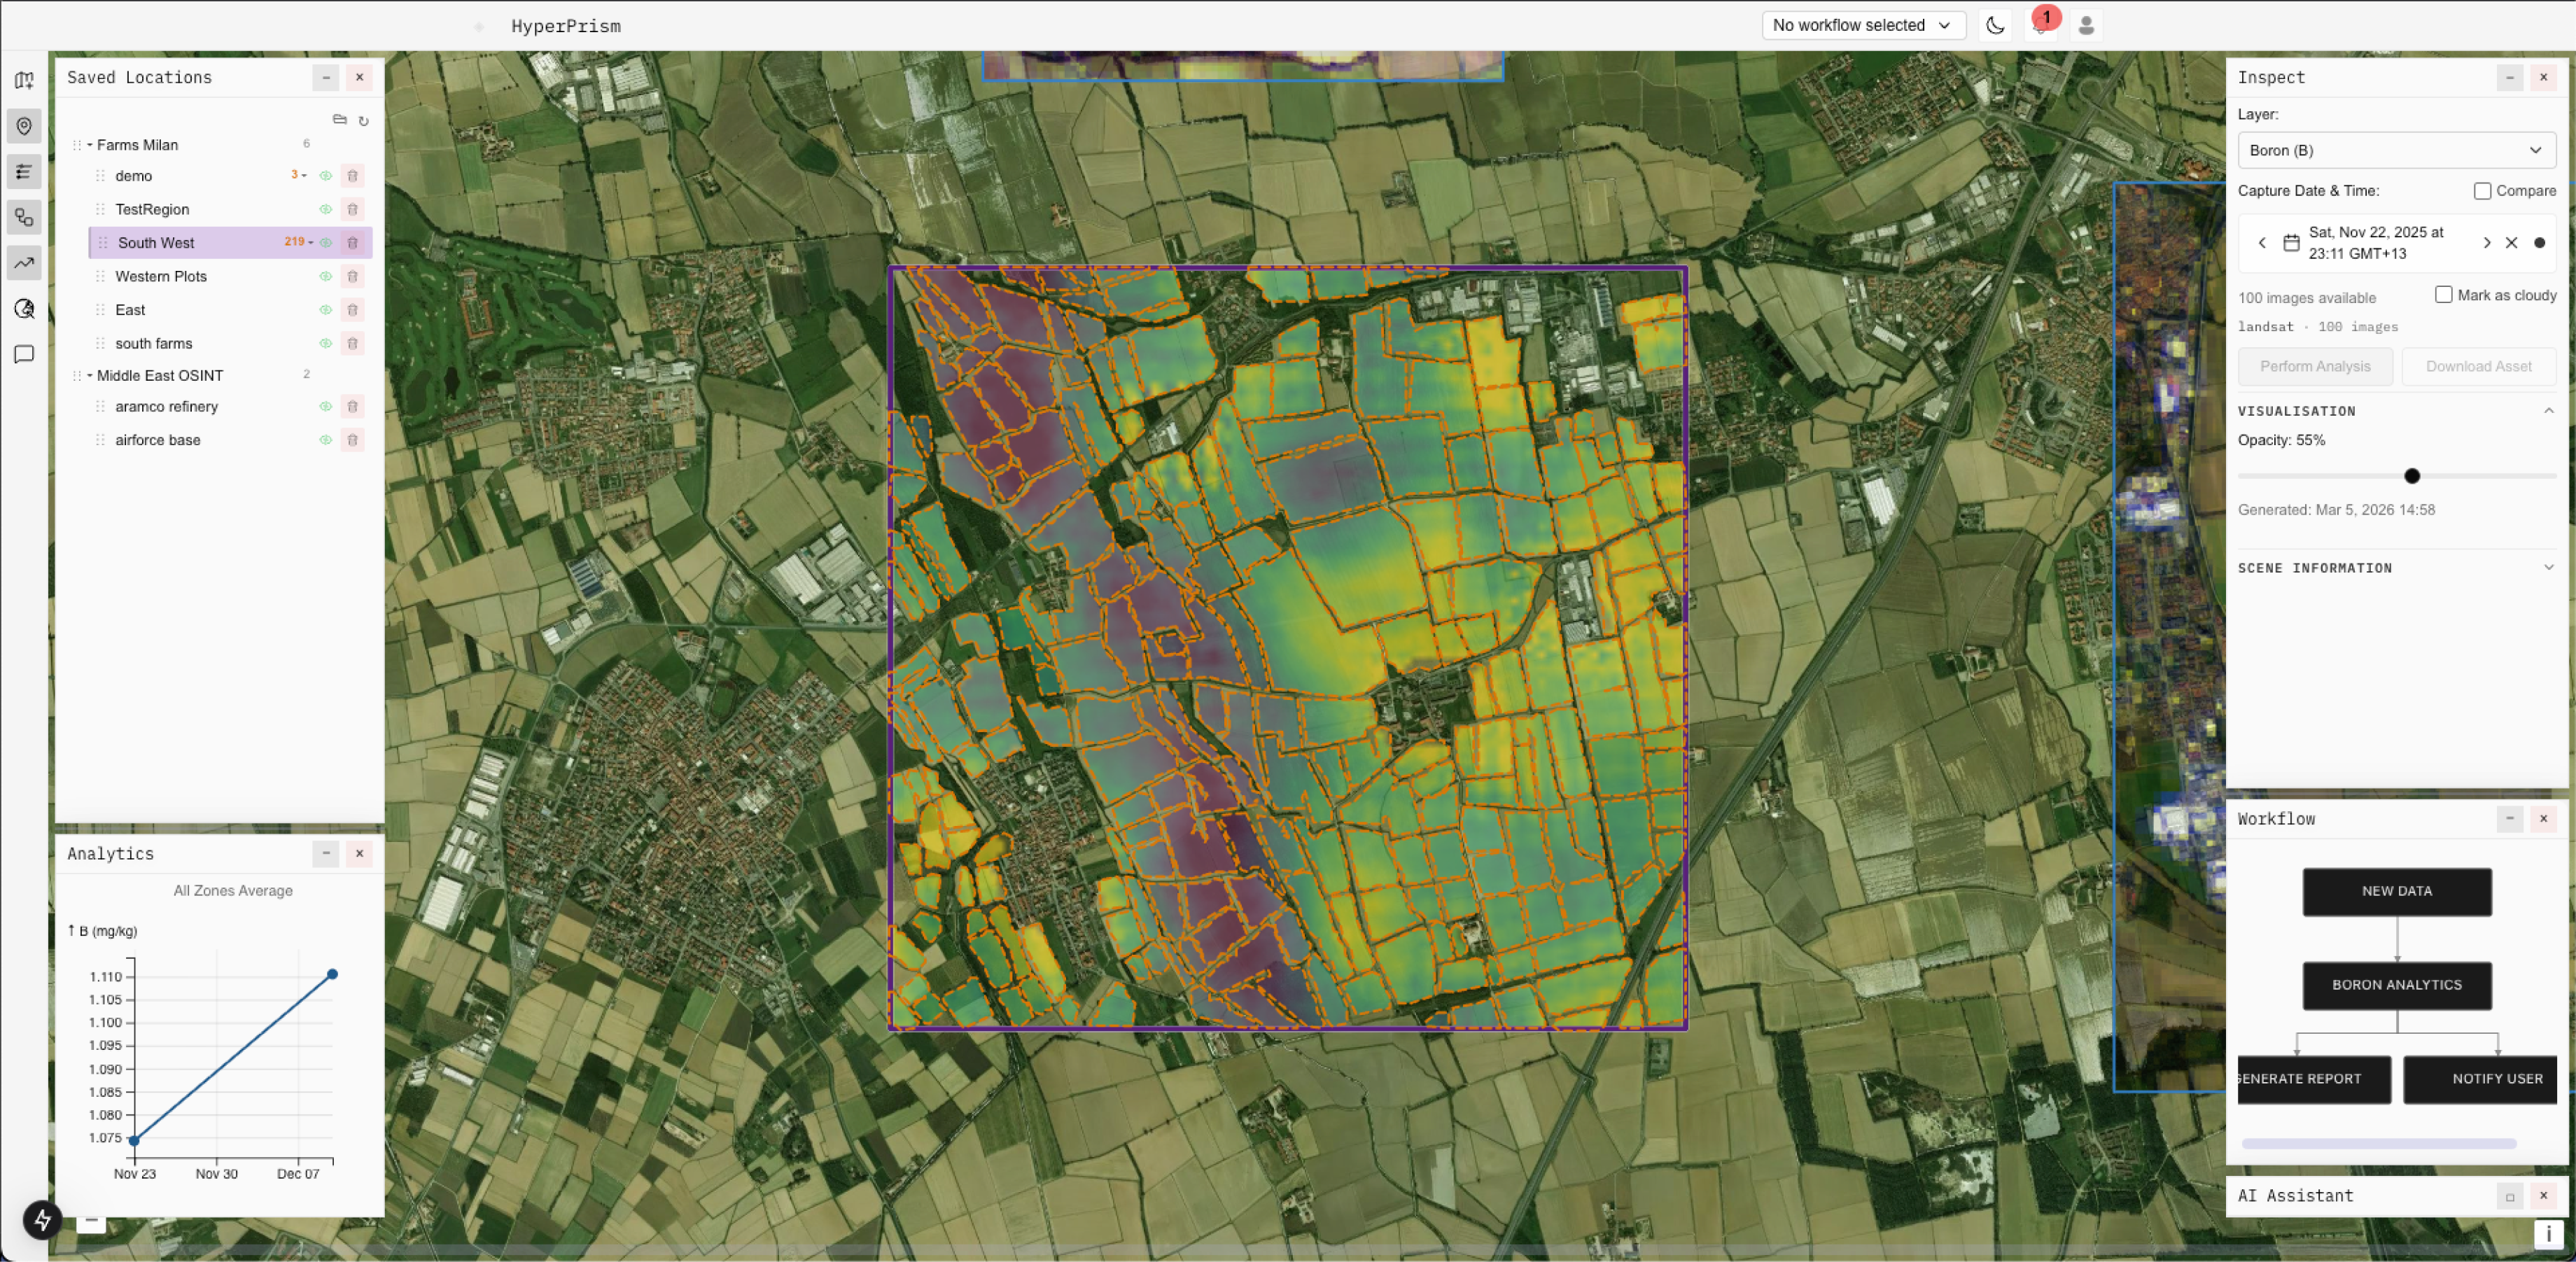Select the saved locations pin tool

point(24,126)
